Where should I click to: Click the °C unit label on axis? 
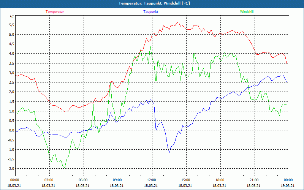(x=12, y=17)
